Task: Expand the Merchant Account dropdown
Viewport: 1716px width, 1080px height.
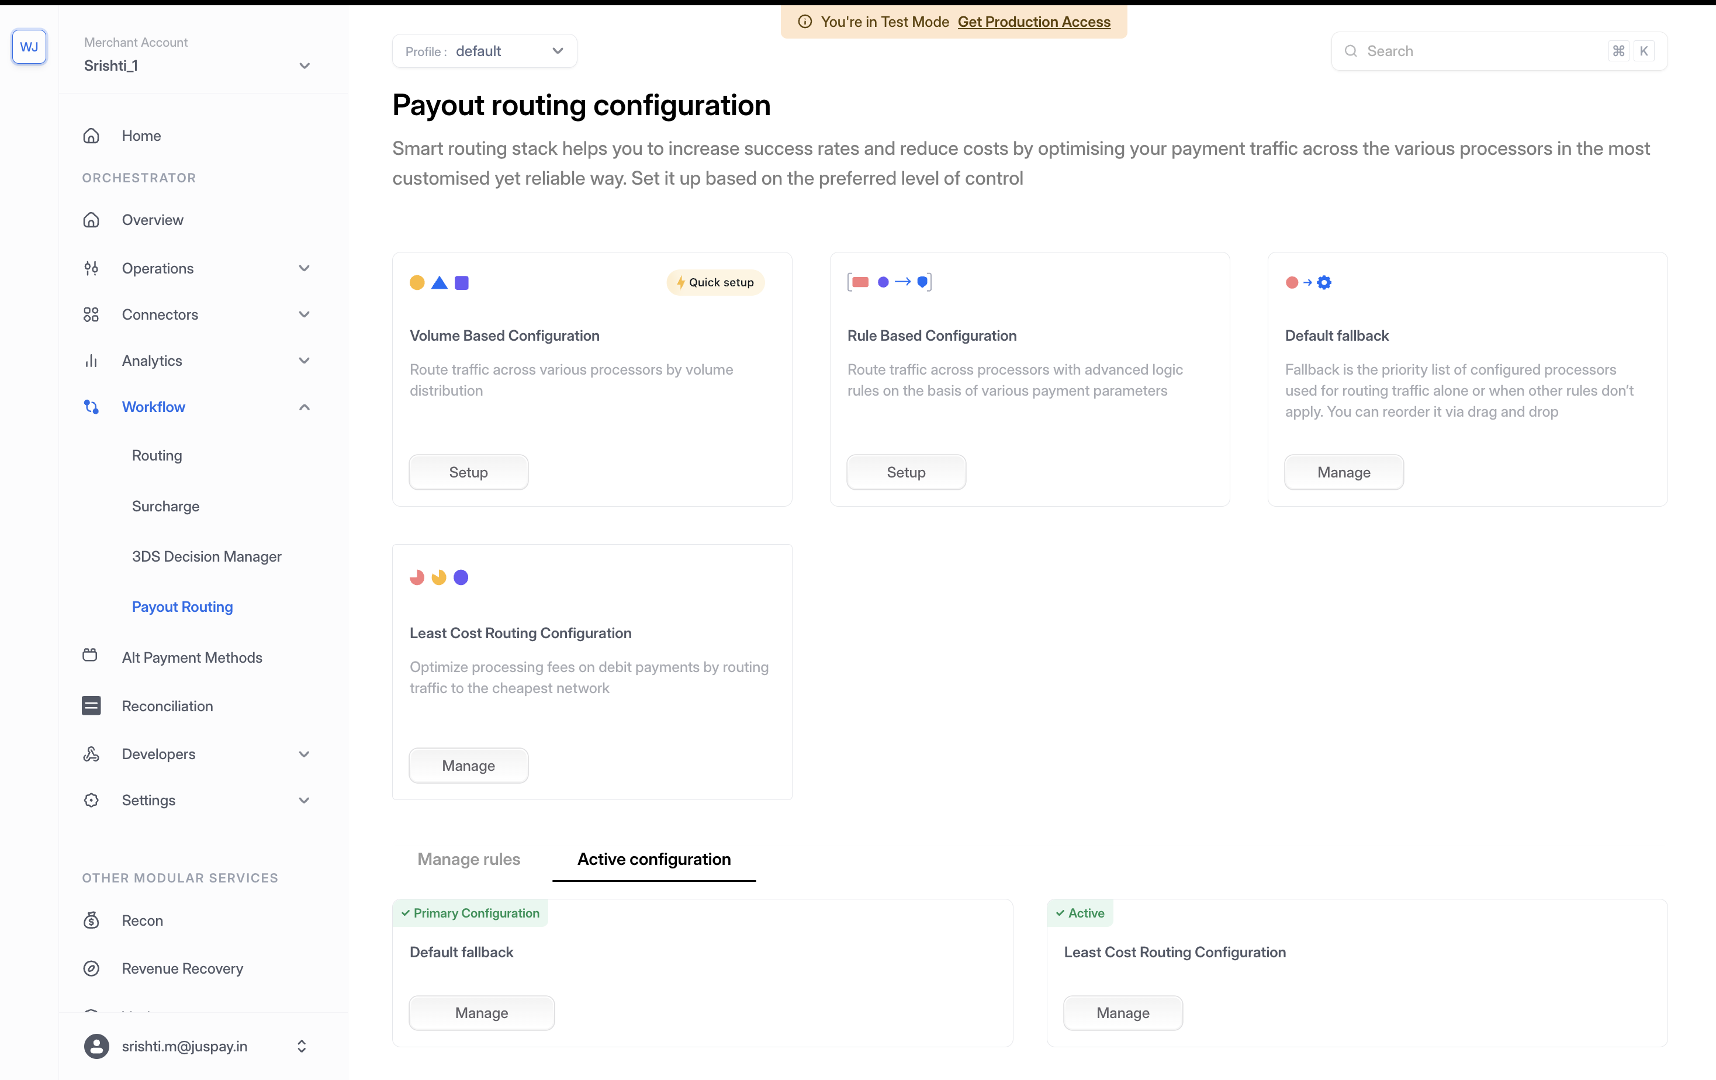Action: [x=305, y=65]
